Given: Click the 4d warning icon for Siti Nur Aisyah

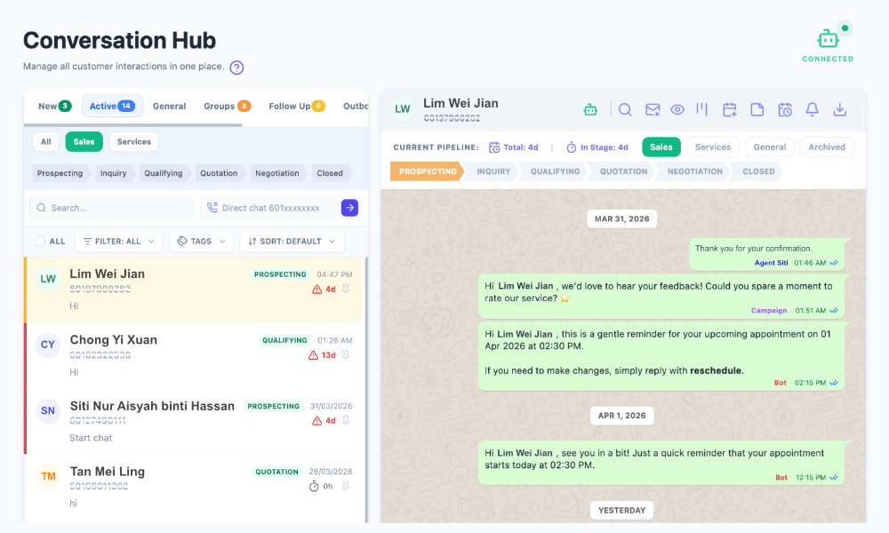Looking at the screenshot, I should point(317,421).
